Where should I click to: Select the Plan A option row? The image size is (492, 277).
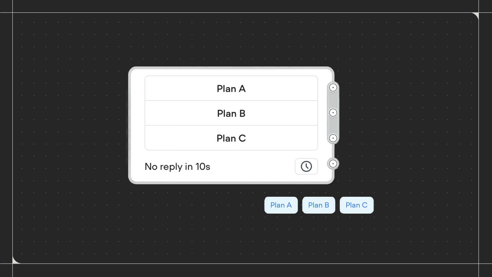coord(231,88)
